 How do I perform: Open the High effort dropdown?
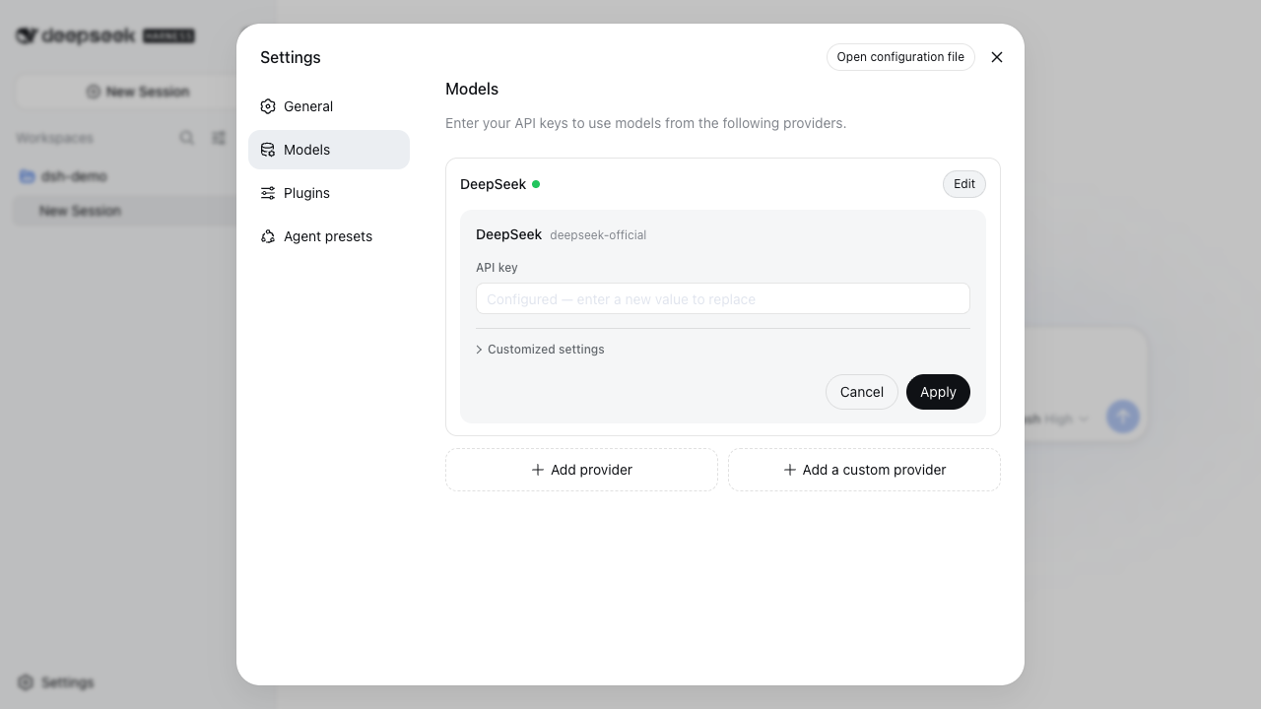(x=1066, y=419)
